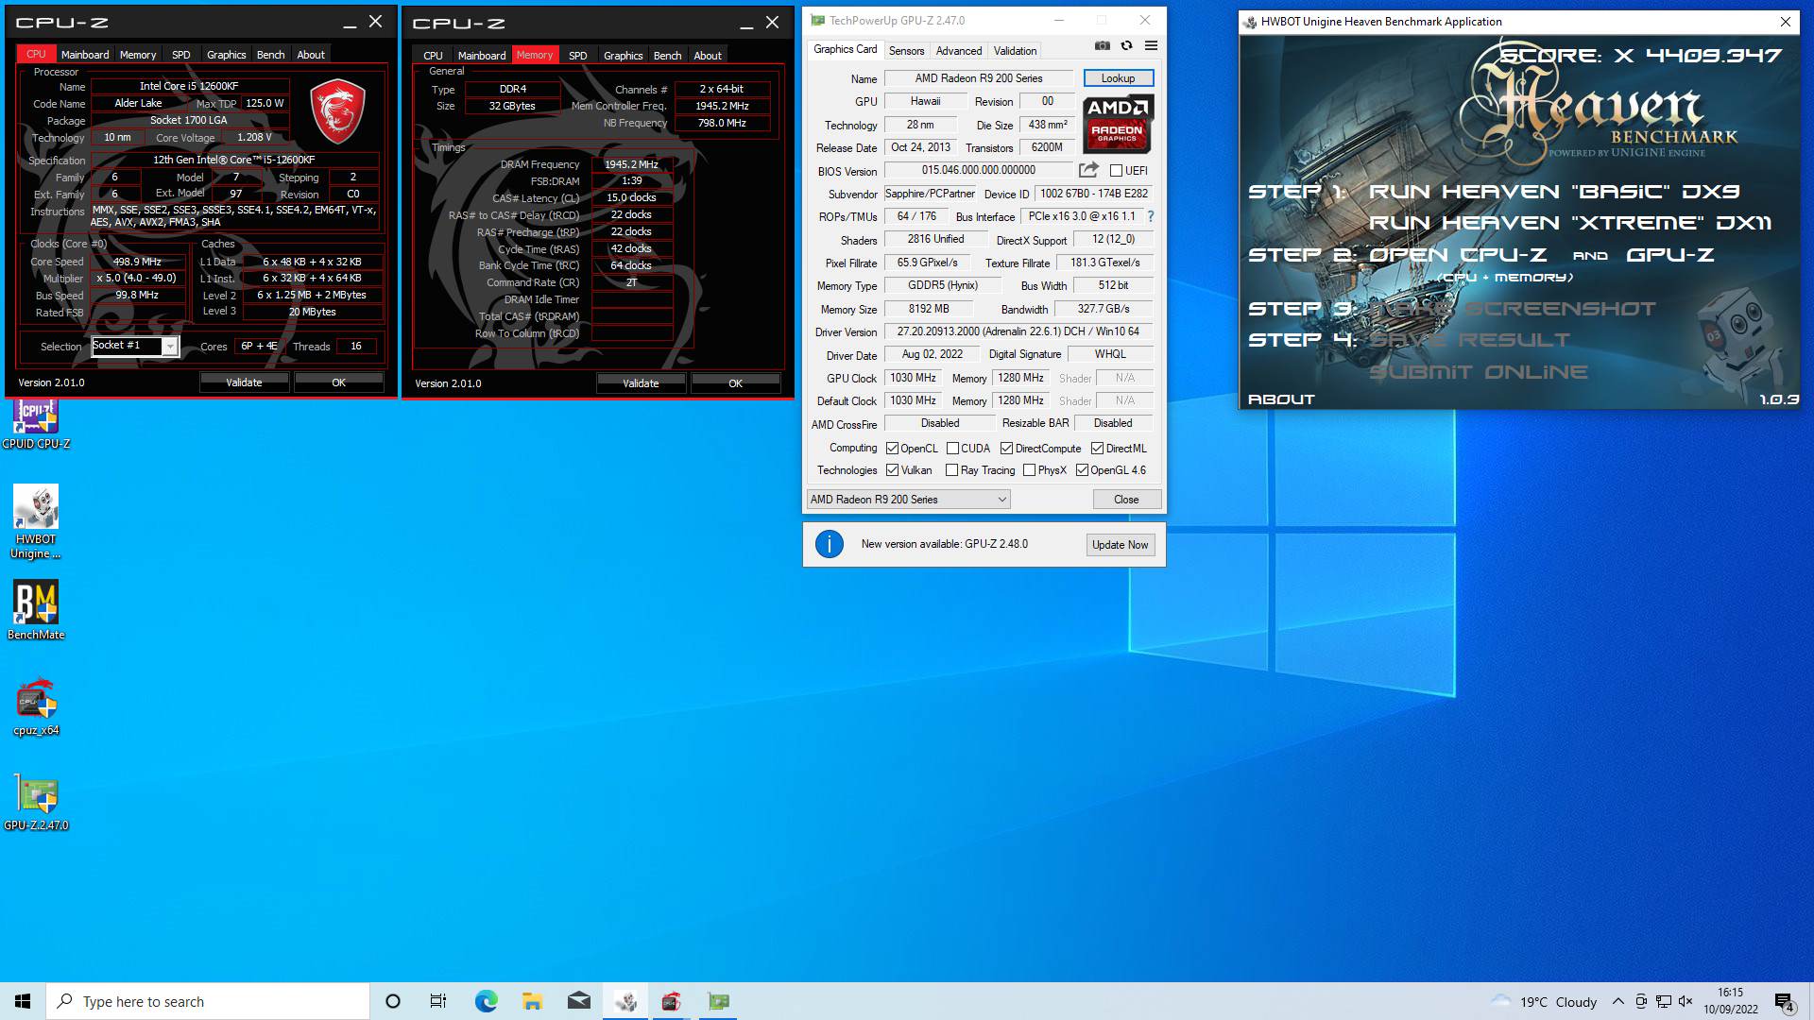Show hidden system tray icons
This screenshot has height=1020, width=1814.
click(1617, 1001)
